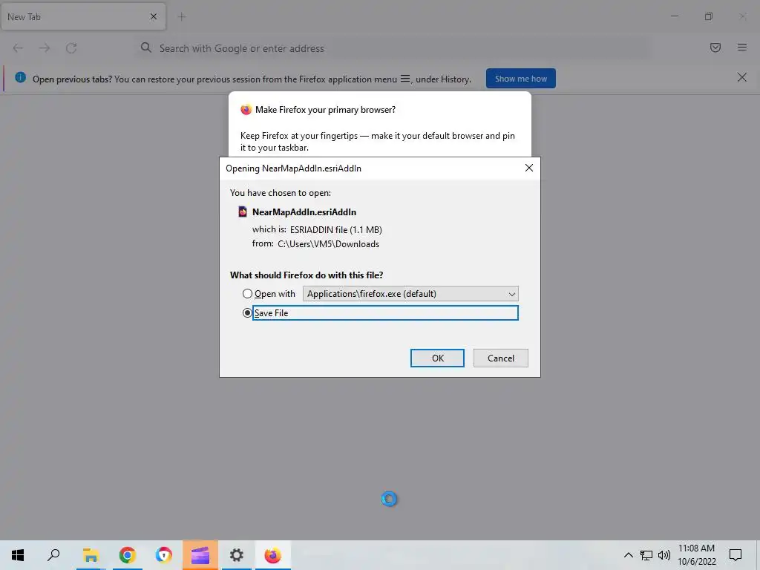Open the Windows notification center
Viewport: 760px width, 570px height.
click(736, 555)
